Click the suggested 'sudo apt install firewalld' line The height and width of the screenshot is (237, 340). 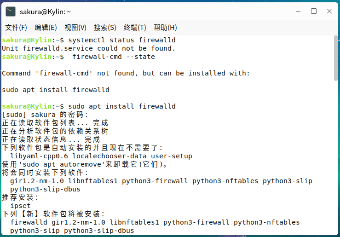click(56, 90)
